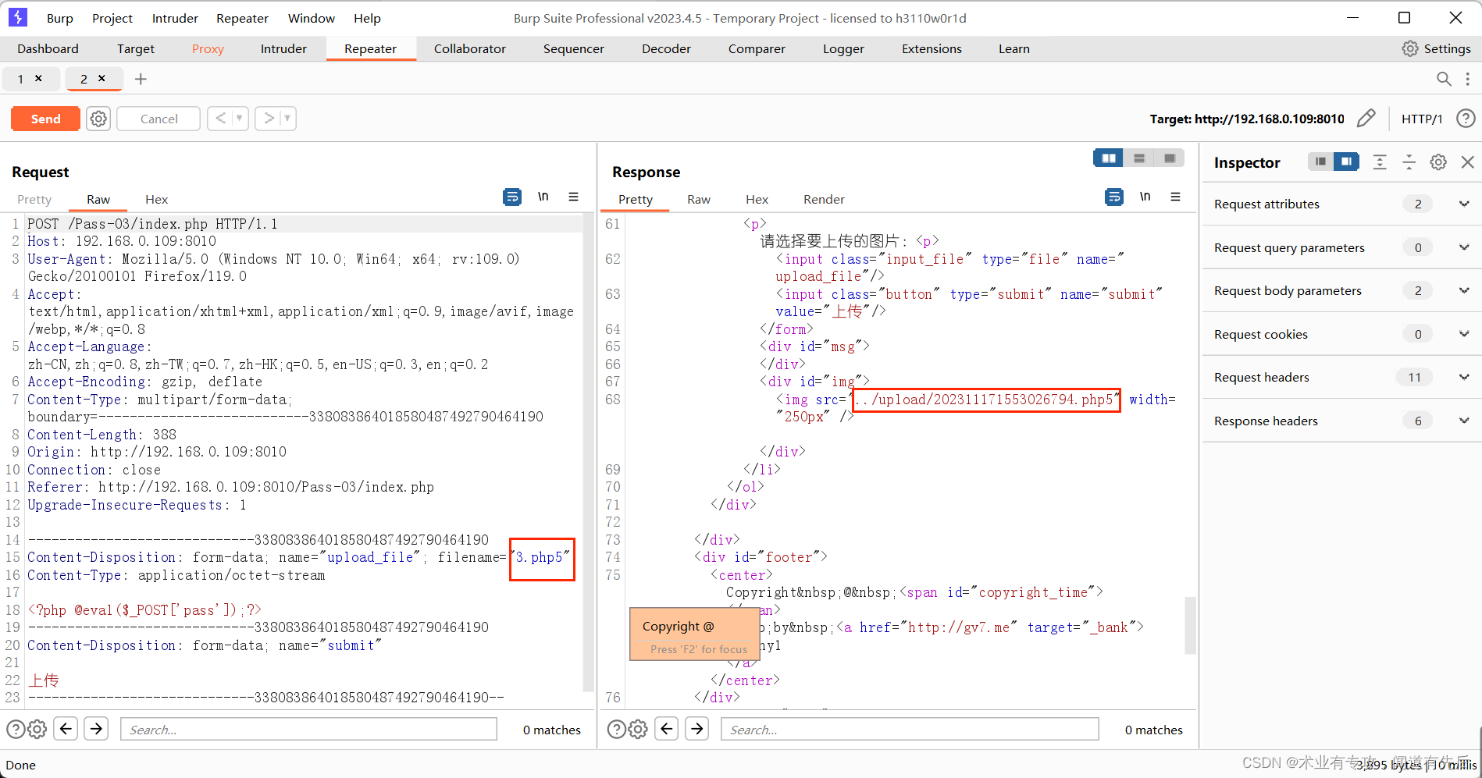Click the Cancel button
The image size is (1482, 778).
(x=159, y=119)
